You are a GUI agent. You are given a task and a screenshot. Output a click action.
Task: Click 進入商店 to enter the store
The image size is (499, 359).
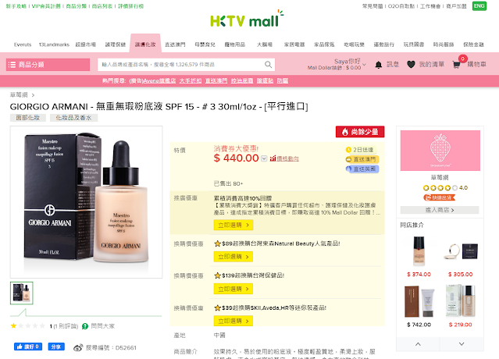[x=440, y=210]
